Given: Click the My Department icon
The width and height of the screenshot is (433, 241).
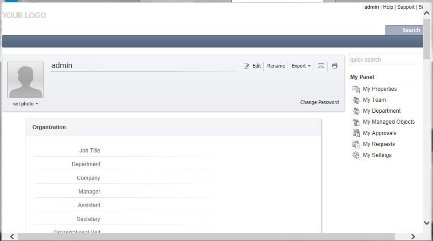Looking at the screenshot, I should point(356,111).
